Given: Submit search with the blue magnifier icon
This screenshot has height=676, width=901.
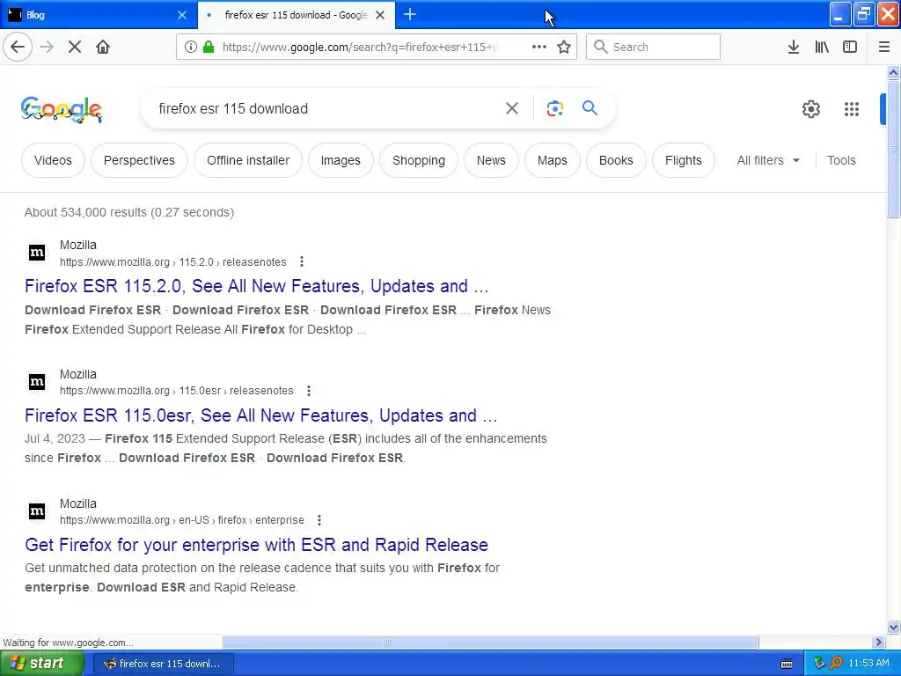Looking at the screenshot, I should click(x=590, y=107).
